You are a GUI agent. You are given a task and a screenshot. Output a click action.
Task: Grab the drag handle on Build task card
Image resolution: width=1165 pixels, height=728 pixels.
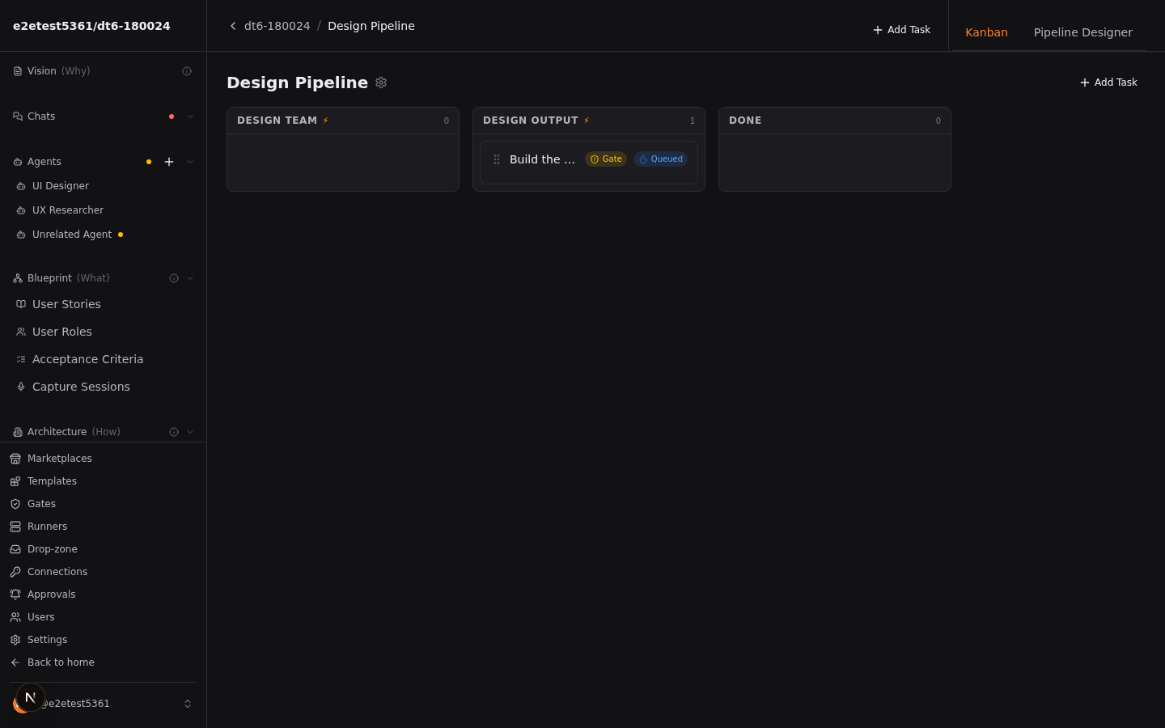pos(497,159)
